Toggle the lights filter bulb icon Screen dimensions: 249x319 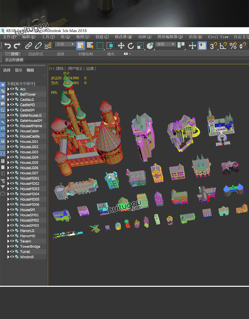point(3,97)
